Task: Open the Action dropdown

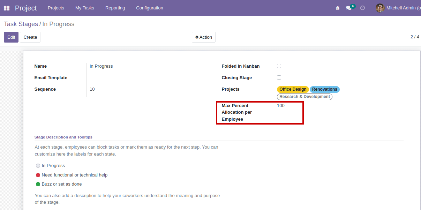Action: coord(203,37)
